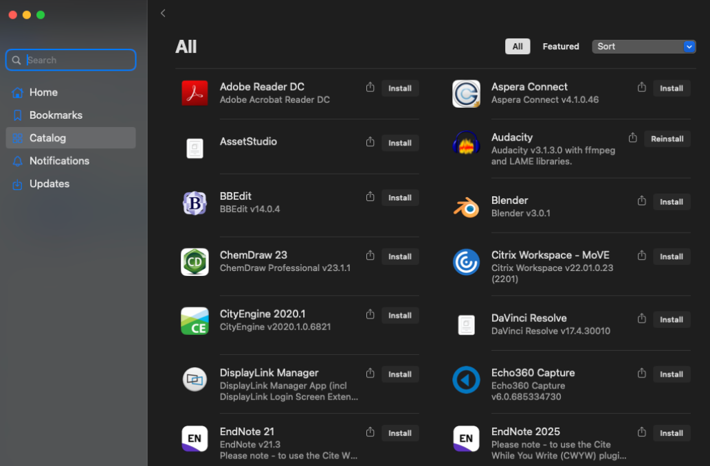
Task: Open Bookmarks in the sidebar
Action: coord(71,115)
